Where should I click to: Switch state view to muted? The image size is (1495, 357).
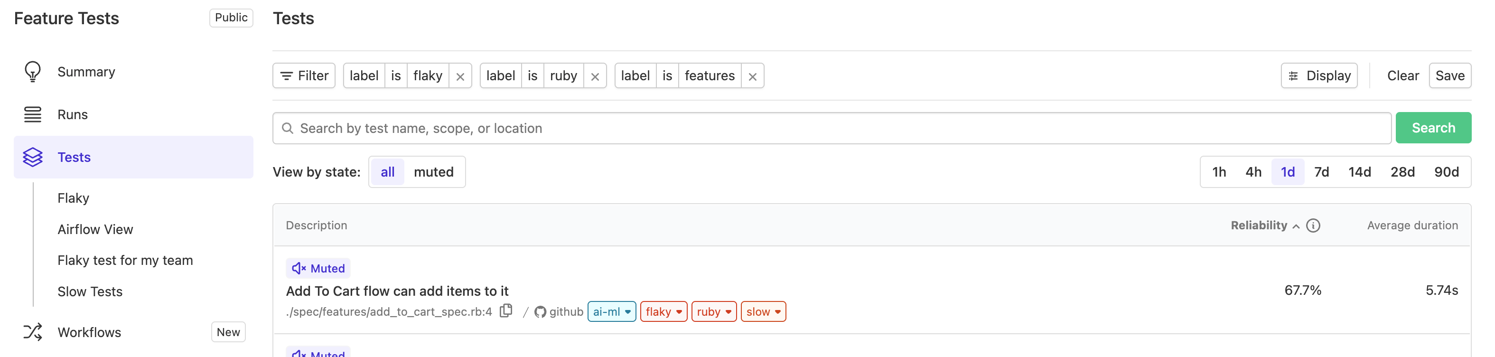433,172
